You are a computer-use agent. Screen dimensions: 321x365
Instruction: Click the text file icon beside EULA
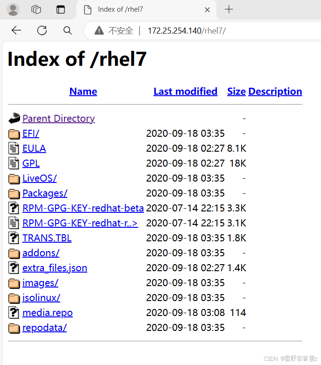(14, 148)
